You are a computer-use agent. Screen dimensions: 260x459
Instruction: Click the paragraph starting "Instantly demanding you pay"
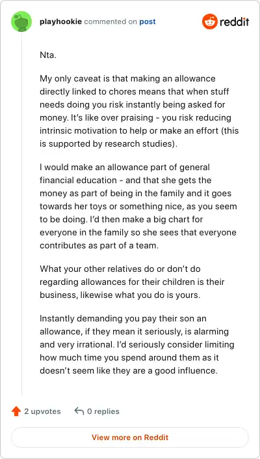[137, 344]
